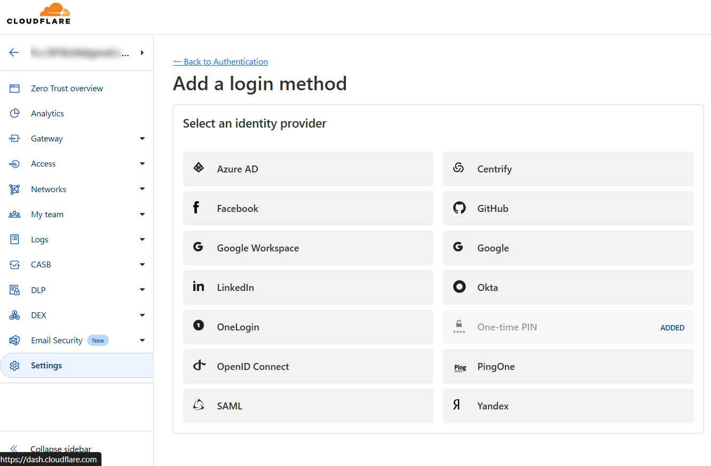Open the Settings menu item
The width and height of the screenshot is (711, 466).
click(76, 366)
